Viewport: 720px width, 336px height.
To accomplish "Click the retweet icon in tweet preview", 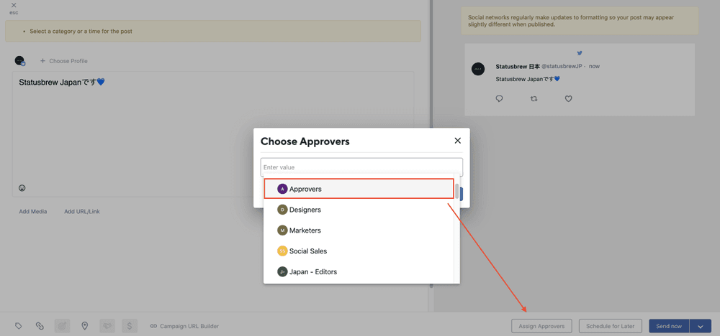I will (534, 99).
